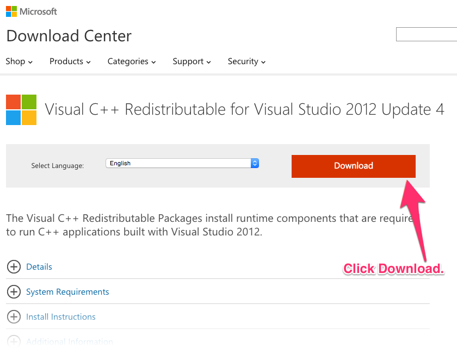Open the System Requirements link
The image size is (457, 348).
[x=67, y=292]
